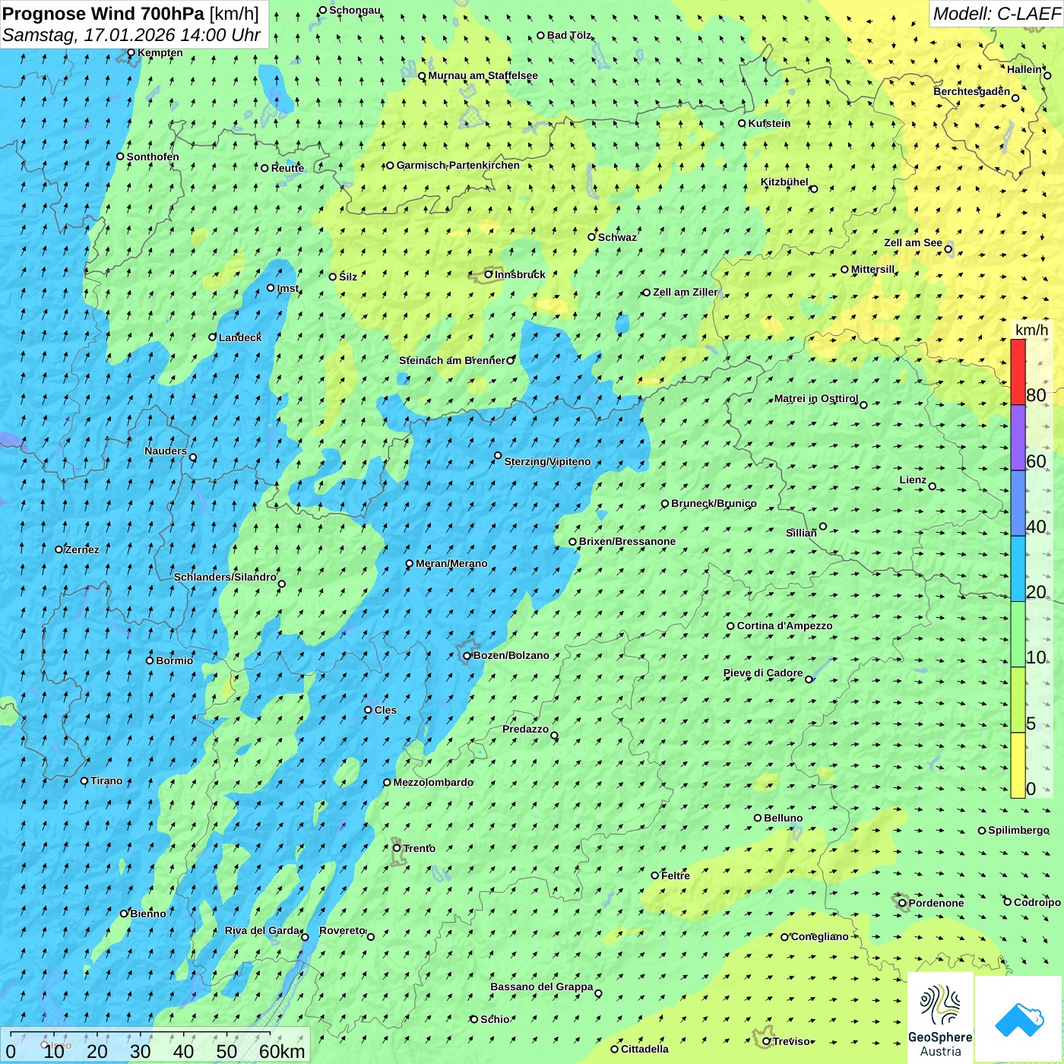Select the Lienz location marker

pos(933,486)
